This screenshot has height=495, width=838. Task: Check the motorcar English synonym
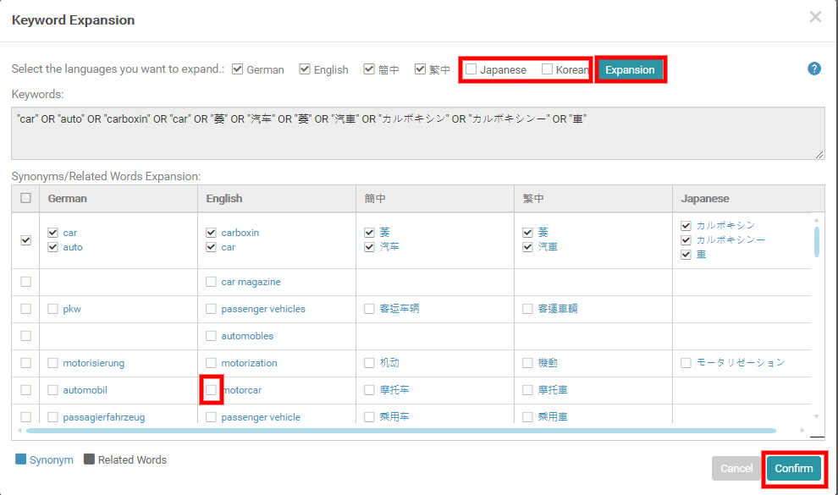coord(211,388)
